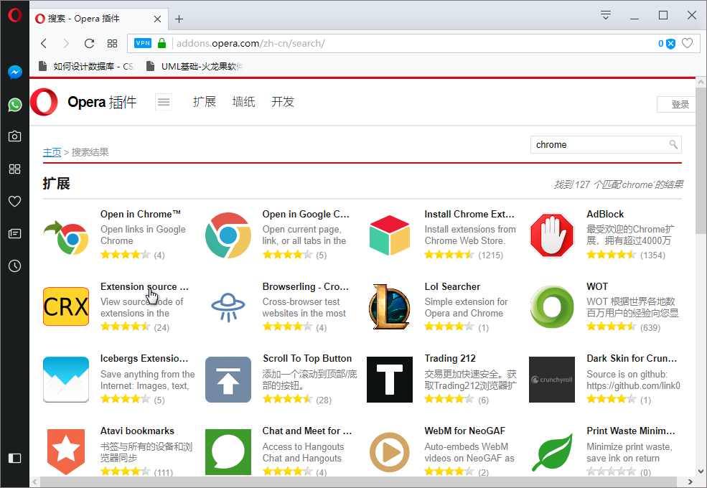
Task: Open Print Waste Minim... leaf icon
Action: click(552, 451)
